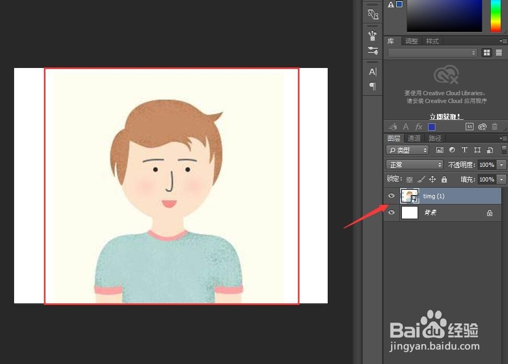
Task: Open the opacity slider arrow
Action: (502, 165)
